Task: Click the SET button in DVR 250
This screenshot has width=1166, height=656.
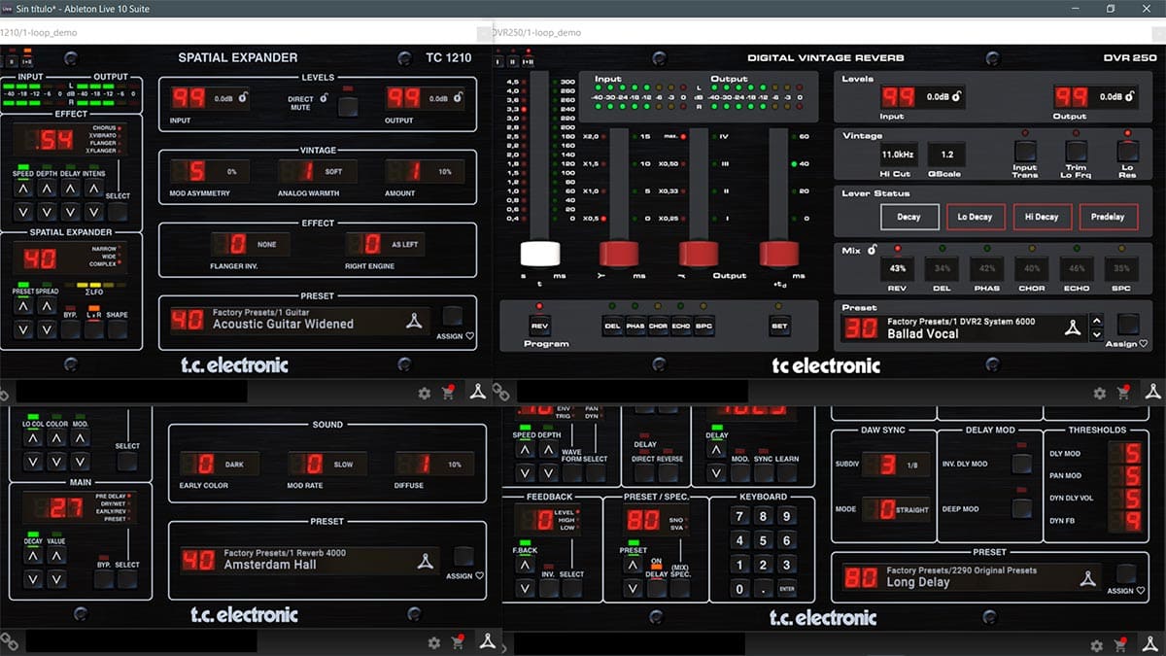Action: pos(778,327)
